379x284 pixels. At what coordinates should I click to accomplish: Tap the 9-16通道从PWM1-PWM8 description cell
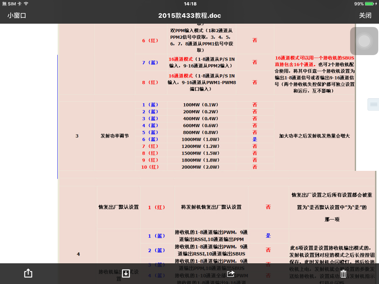click(x=202, y=82)
